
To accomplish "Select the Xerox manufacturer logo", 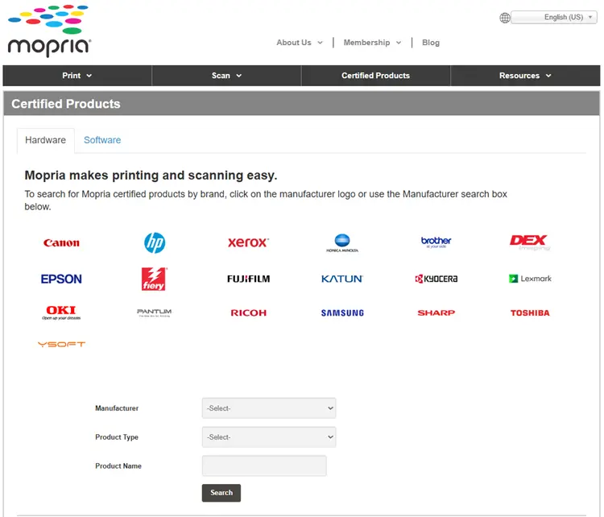I will [249, 242].
